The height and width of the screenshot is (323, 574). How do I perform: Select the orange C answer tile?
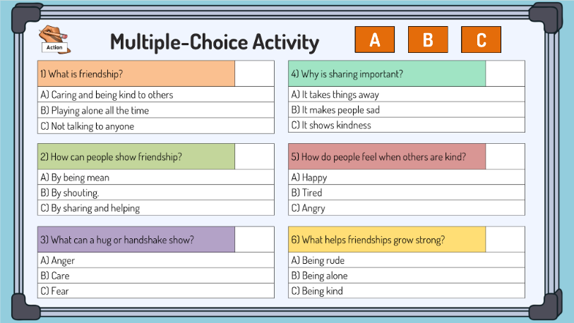coord(481,39)
